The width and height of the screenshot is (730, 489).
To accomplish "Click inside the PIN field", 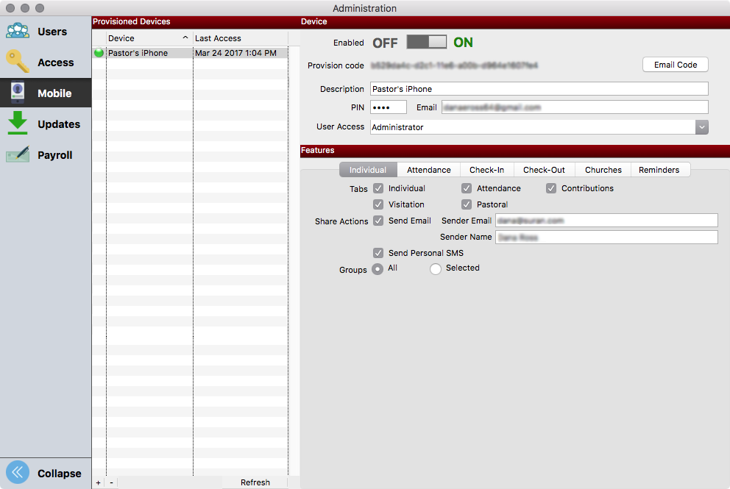I will 388,107.
